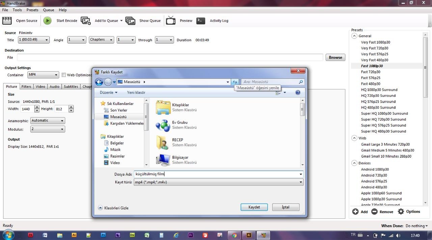Increase the Height stepper value

[x=71, y=107]
